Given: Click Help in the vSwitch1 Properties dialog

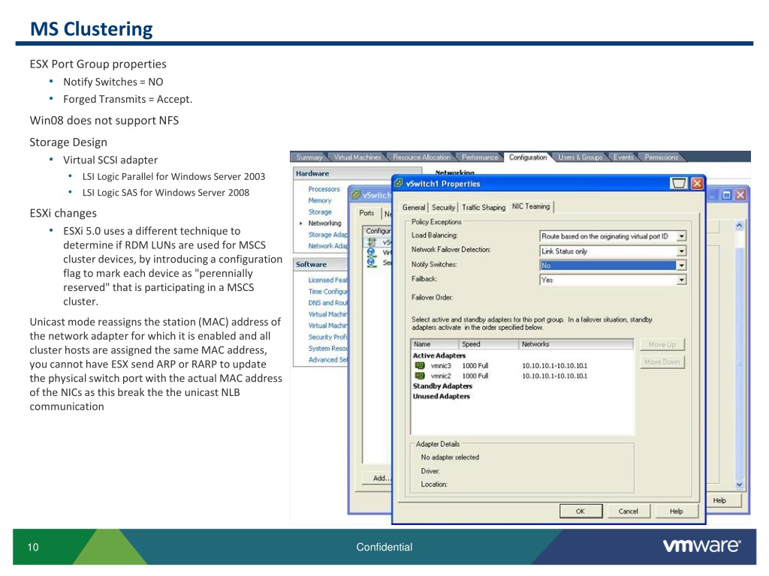Looking at the screenshot, I should (x=677, y=511).
